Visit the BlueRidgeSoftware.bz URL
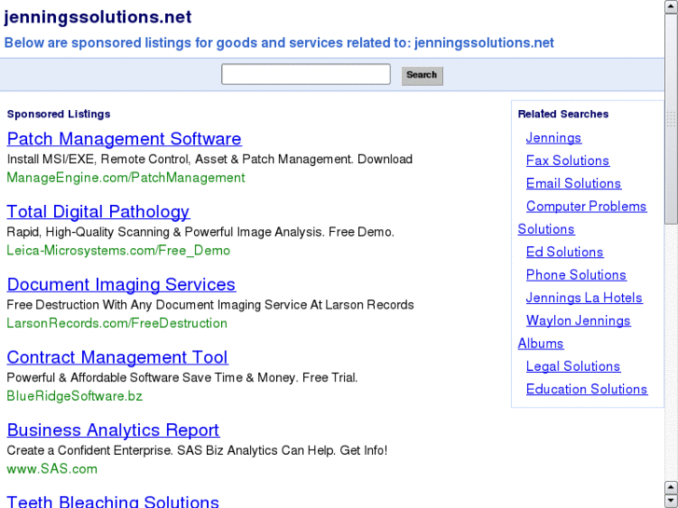Viewport: 678px width, 508px height. point(75,396)
